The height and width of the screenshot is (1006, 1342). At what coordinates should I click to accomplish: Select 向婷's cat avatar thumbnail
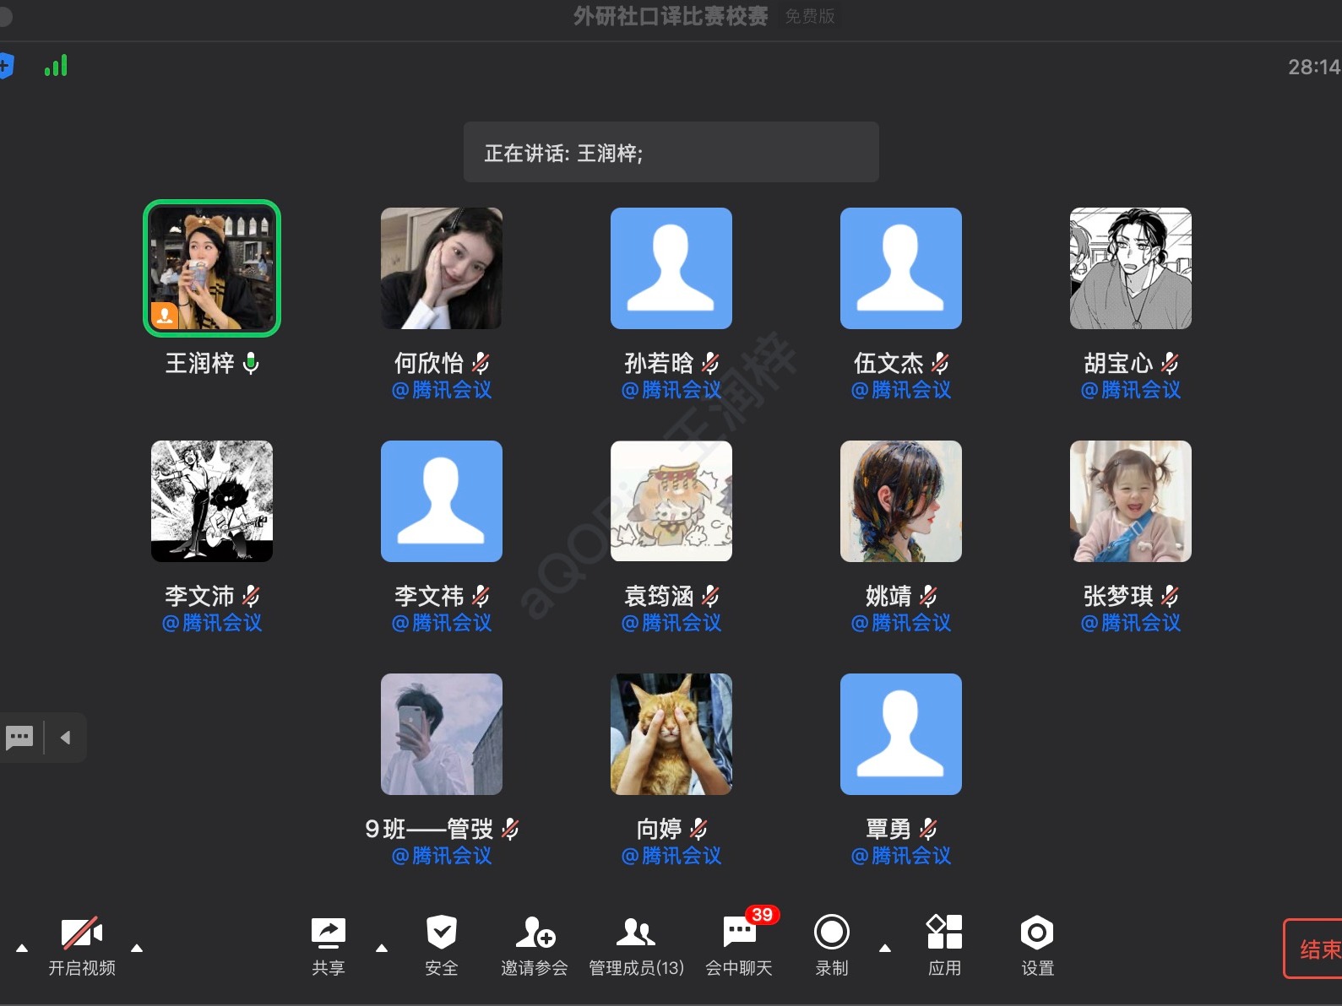click(x=671, y=733)
